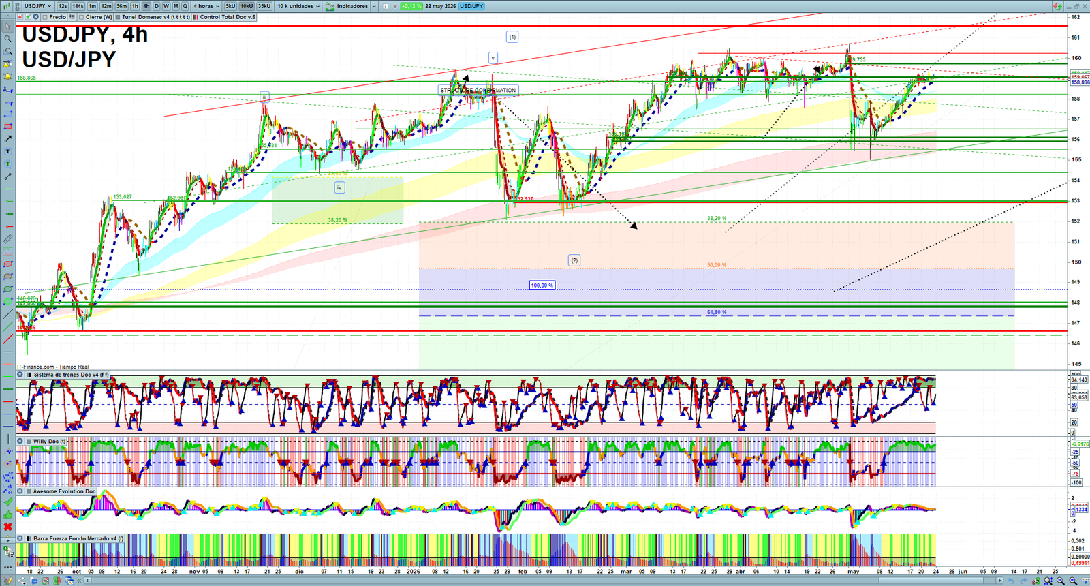Collapse the indicator bar with up chevron
This screenshot has height=586, width=1090.
click(x=7, y=16)
